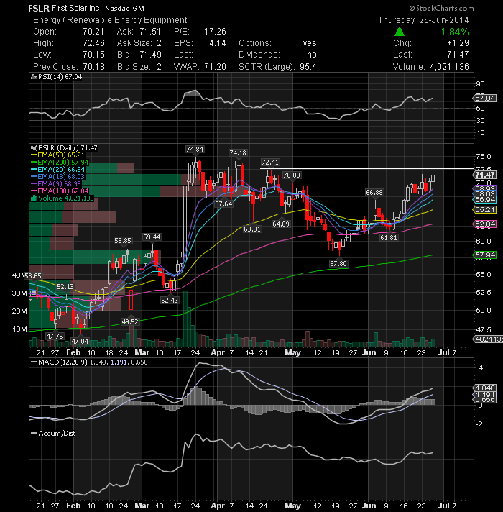Viewport: 503px width, 512px height.
Task: Click the EMA(200) 57.94 green legend entry
Action: point(60,163)
